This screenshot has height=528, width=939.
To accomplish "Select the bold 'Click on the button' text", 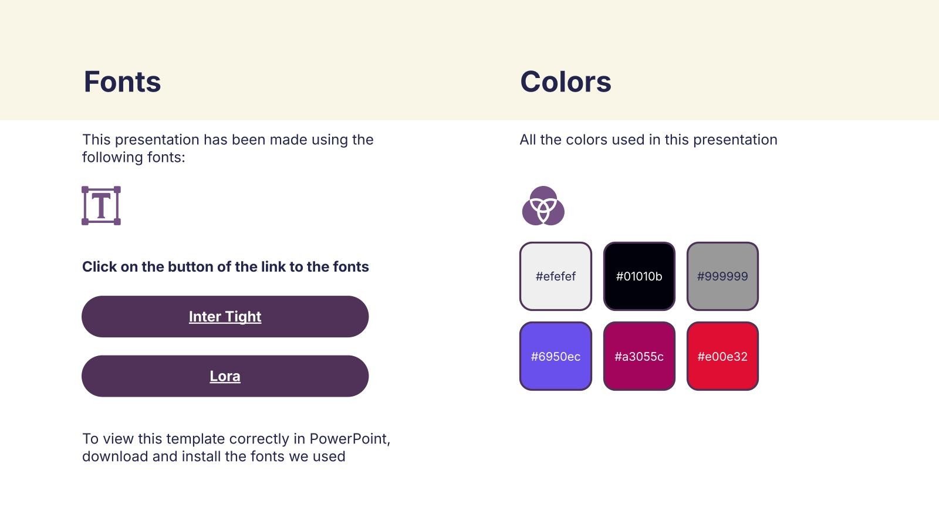I will [x=225, y=267].
